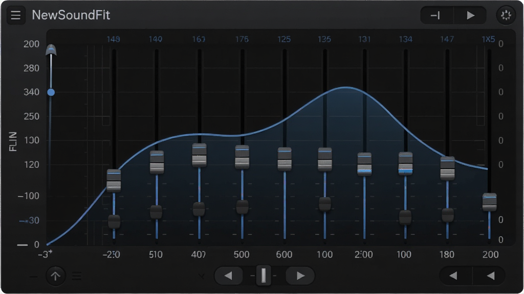Click the lower dark knob on 510 band

[156, 212]
